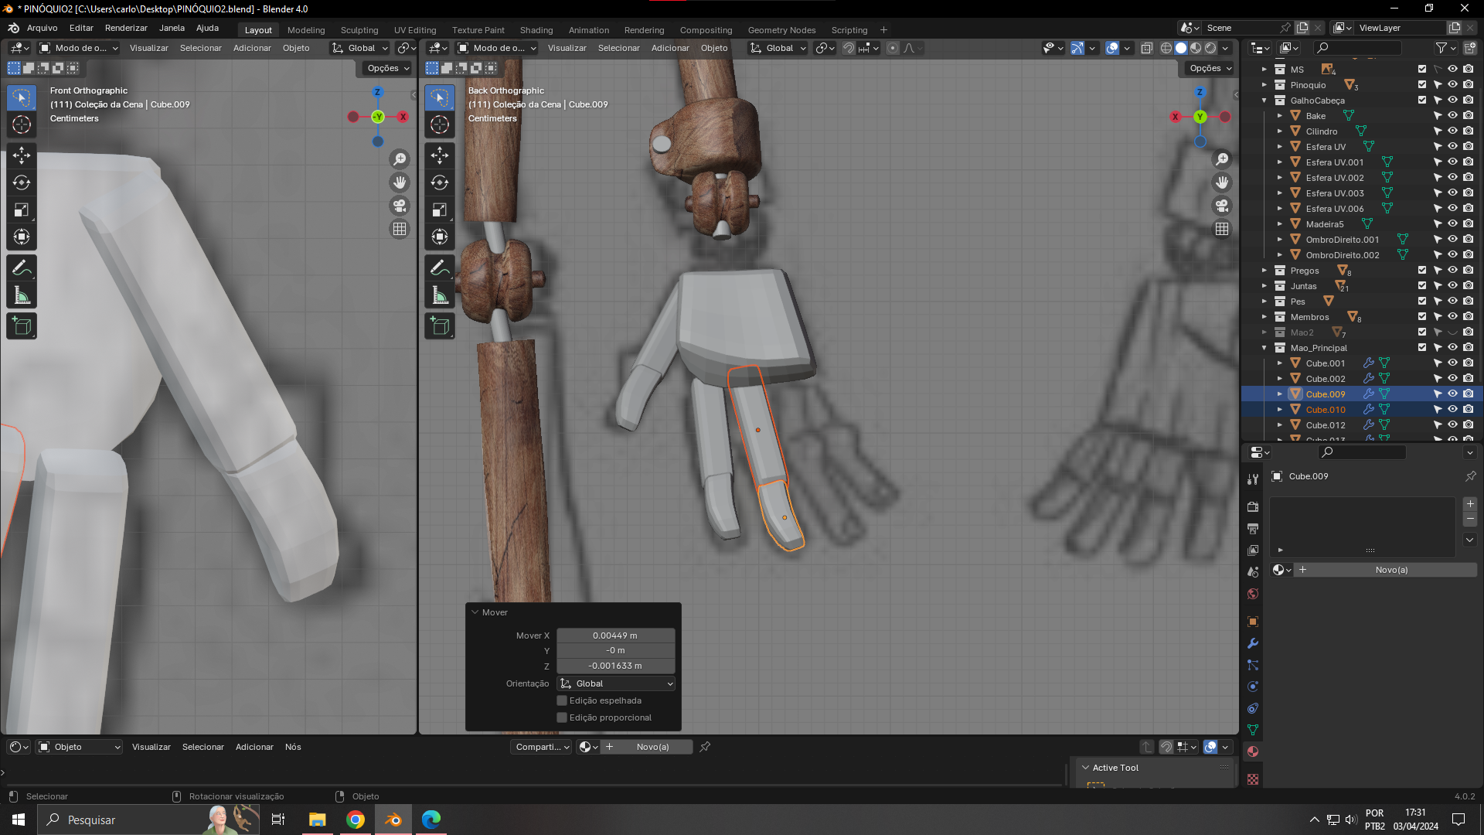Screen dimensions: 1484x835
Task: Switch to the Shading workspace tab
Action: point(536,30)
